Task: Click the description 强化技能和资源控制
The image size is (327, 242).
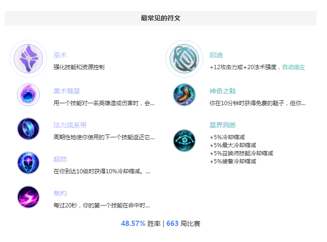Action: [79, 67]
